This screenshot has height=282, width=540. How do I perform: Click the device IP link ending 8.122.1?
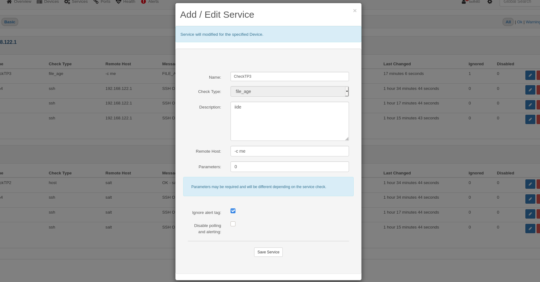coord(8,42)
